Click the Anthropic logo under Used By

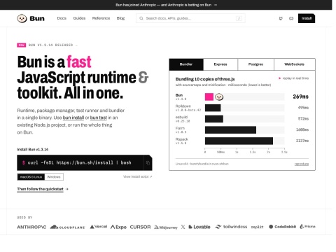31,227
